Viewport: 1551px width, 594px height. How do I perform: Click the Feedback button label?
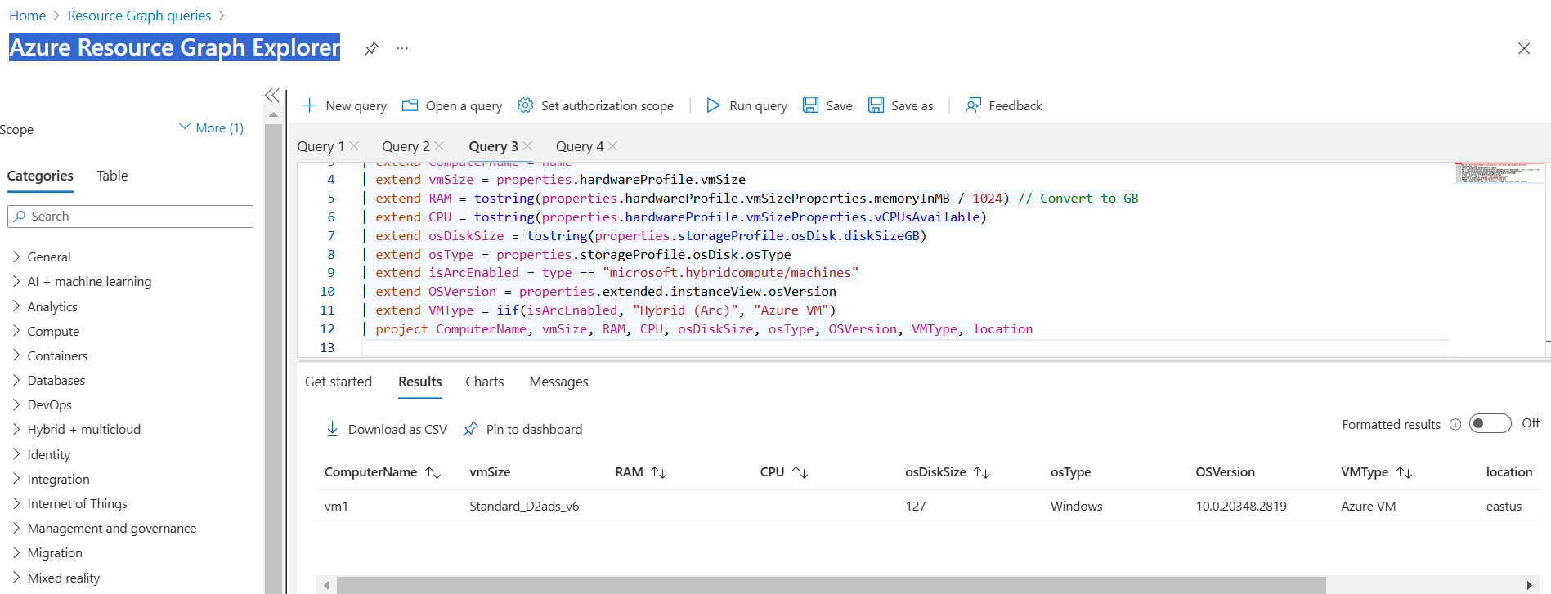point(1015,106)
